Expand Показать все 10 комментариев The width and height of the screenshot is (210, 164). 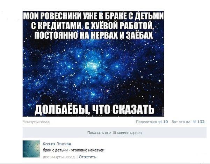tap(115, 133)
